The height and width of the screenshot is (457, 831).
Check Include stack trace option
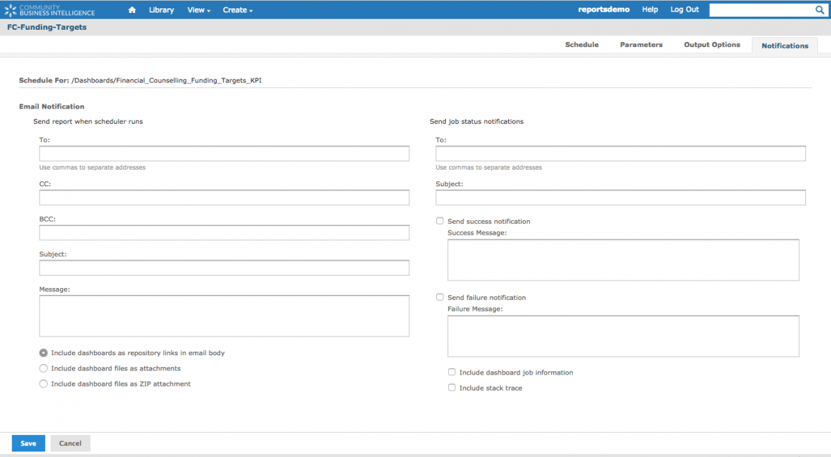point(452,388)
